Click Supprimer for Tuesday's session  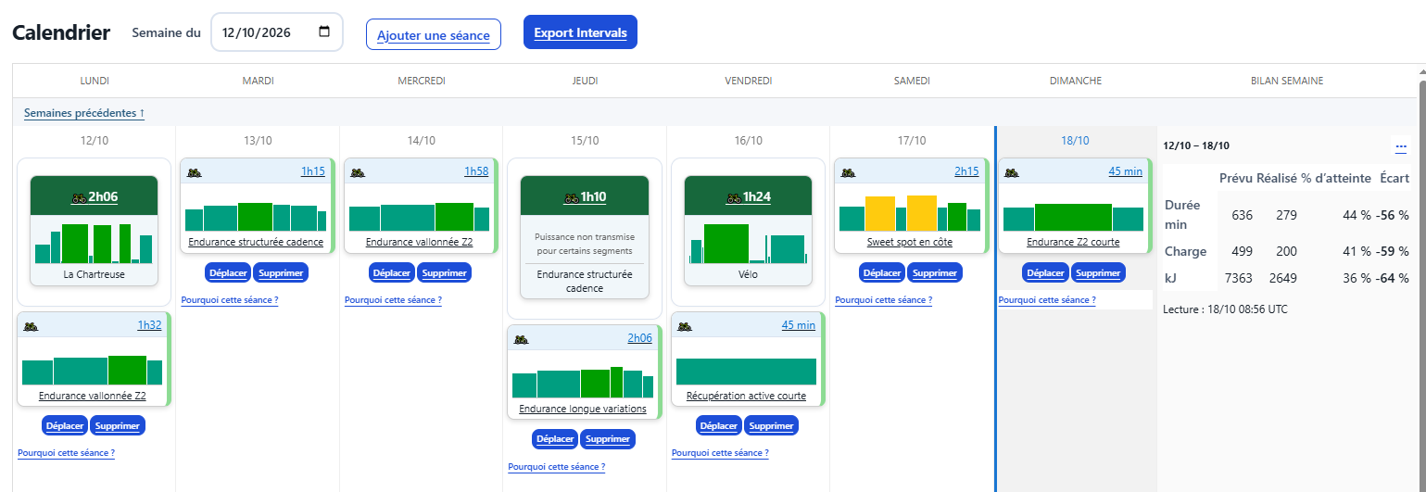pyautogui.click(x=281, y=272)
